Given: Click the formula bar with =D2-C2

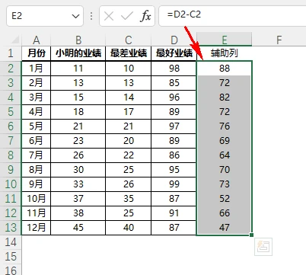Looking at the screenshot, I should point(232,16).
